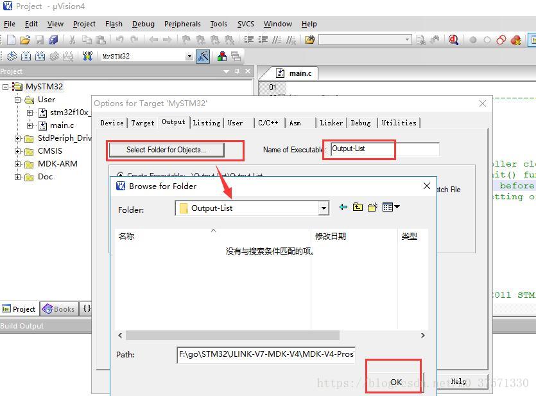Click the Undo toolbar icon
536x396 pixels.
pos(119,40)
